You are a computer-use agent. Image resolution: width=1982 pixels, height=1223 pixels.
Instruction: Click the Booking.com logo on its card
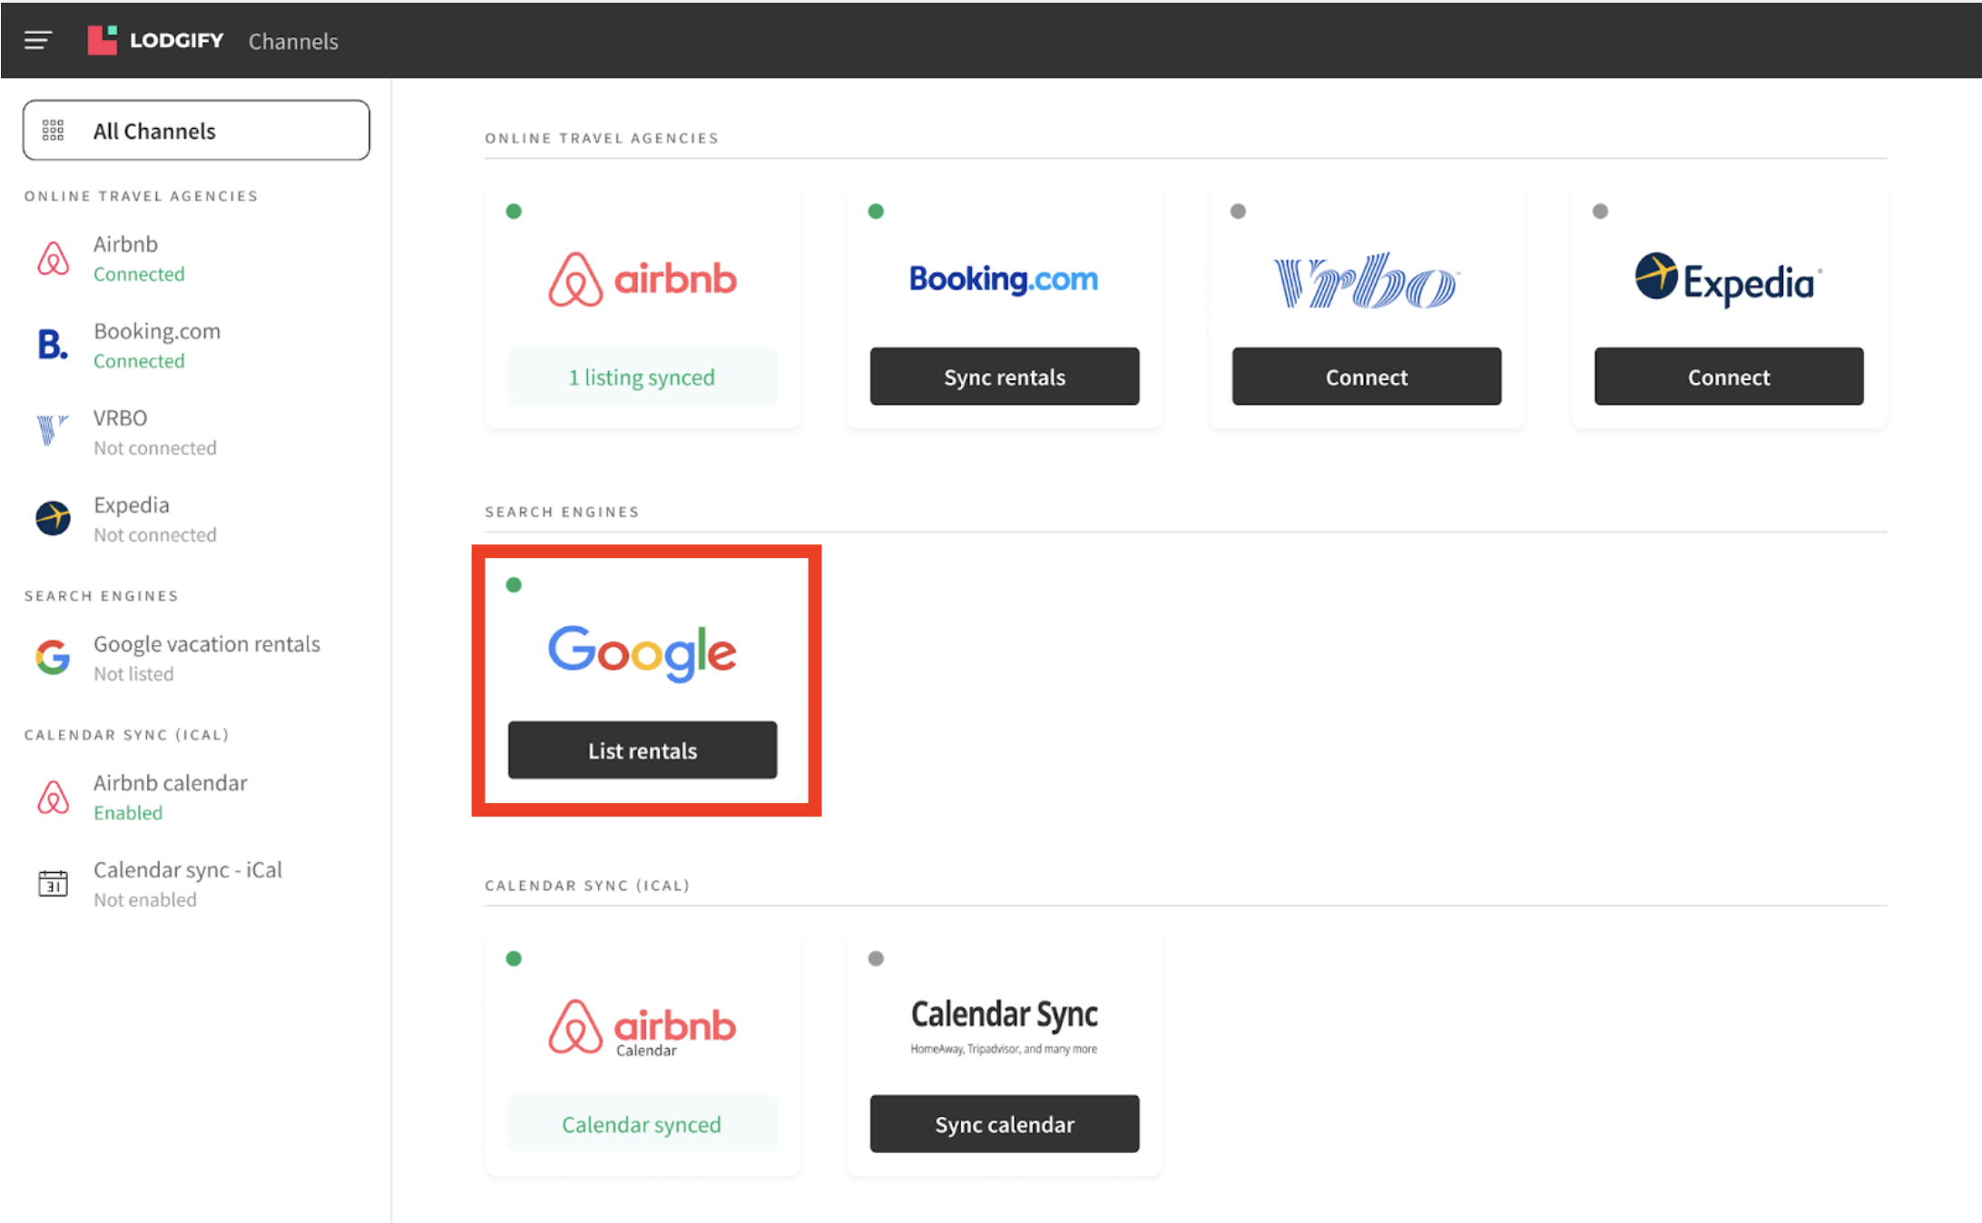[1004, 279]
